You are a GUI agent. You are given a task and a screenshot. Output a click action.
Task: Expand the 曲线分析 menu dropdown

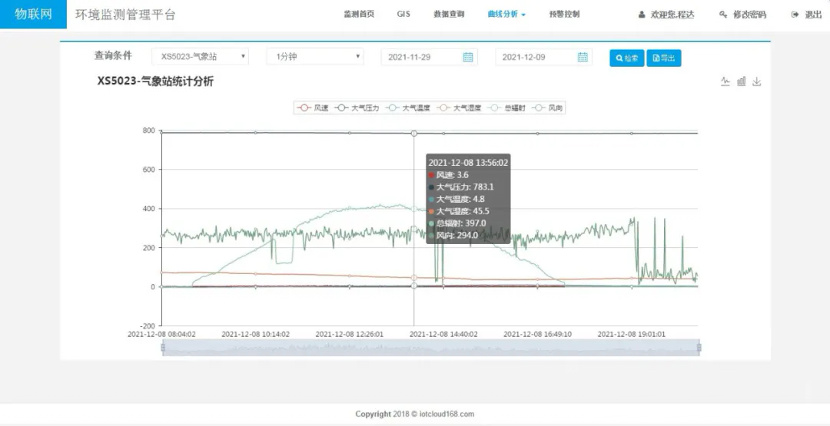coord(506,15)
